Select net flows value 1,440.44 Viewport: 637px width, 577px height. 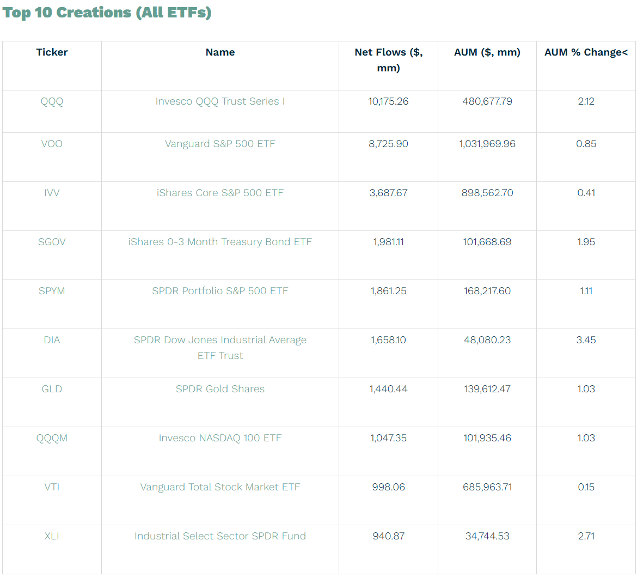pos(388,389)
